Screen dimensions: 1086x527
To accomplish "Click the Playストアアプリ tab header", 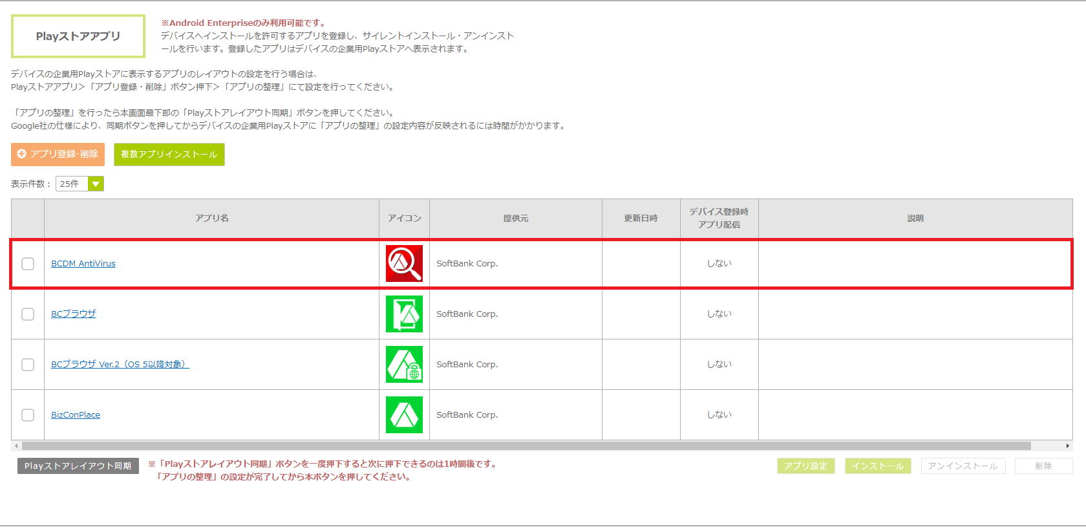I will [x=78, y=36].
